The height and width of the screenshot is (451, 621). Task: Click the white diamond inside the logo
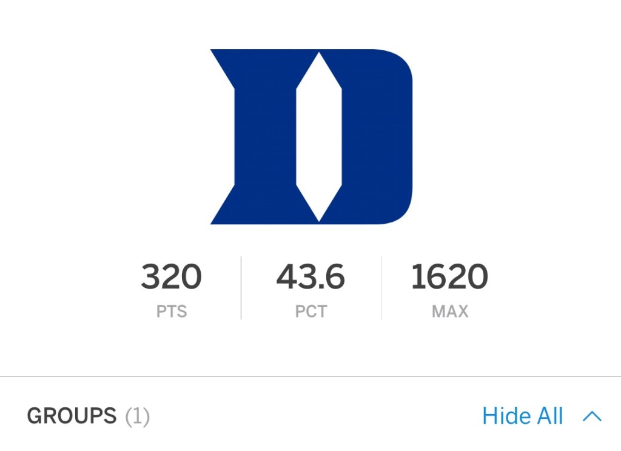click(x=319, y=136)
